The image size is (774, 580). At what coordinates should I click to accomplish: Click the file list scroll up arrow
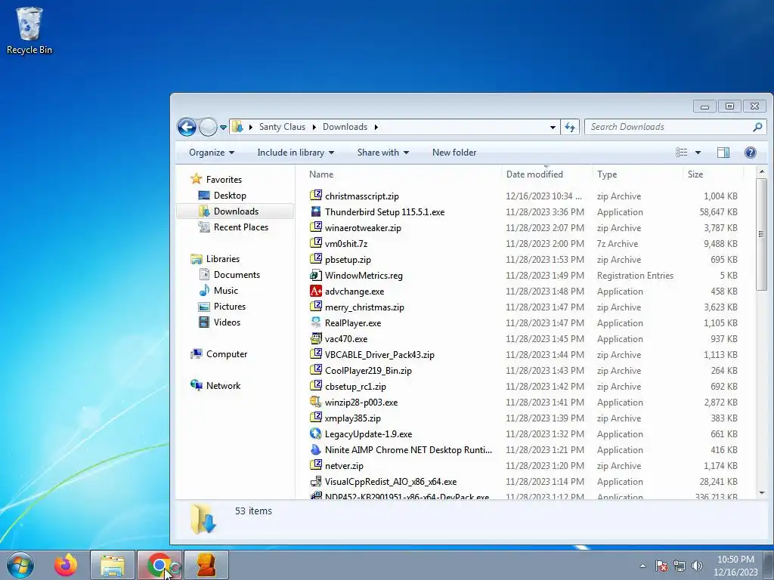[762, 171]
